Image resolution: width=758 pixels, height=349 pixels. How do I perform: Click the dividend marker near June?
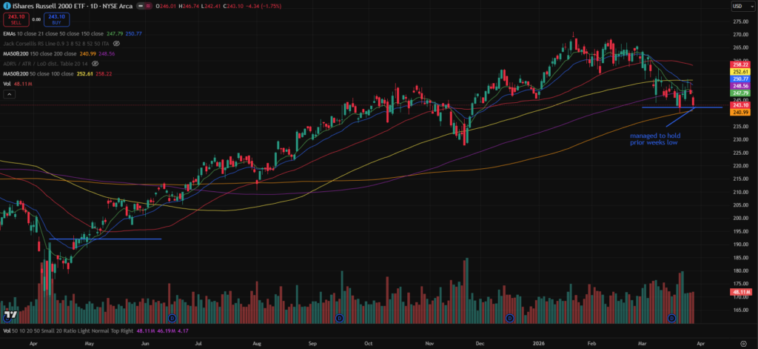[x=171, y=318]
